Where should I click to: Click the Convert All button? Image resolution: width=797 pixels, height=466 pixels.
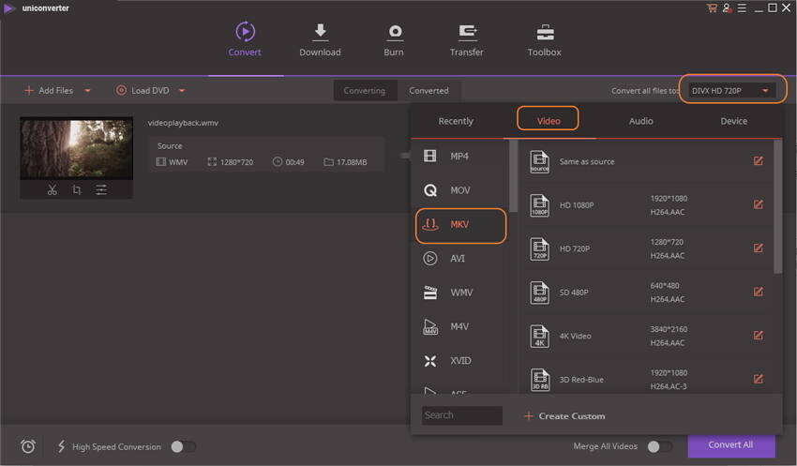click(x=731, y=445)
